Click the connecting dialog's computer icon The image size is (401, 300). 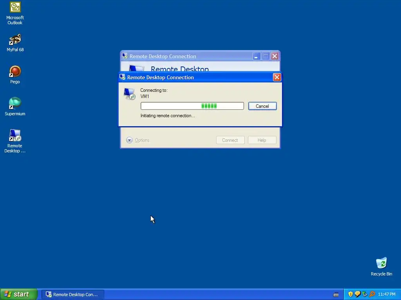click(129, 94)
